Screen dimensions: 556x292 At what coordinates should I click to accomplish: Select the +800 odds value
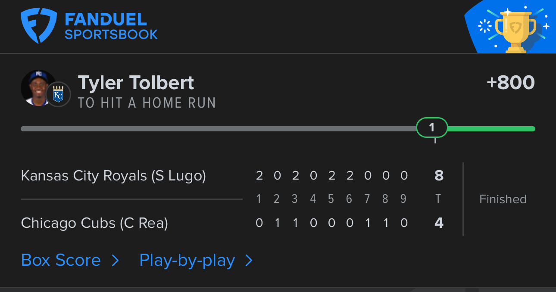(x=511, y=82)
